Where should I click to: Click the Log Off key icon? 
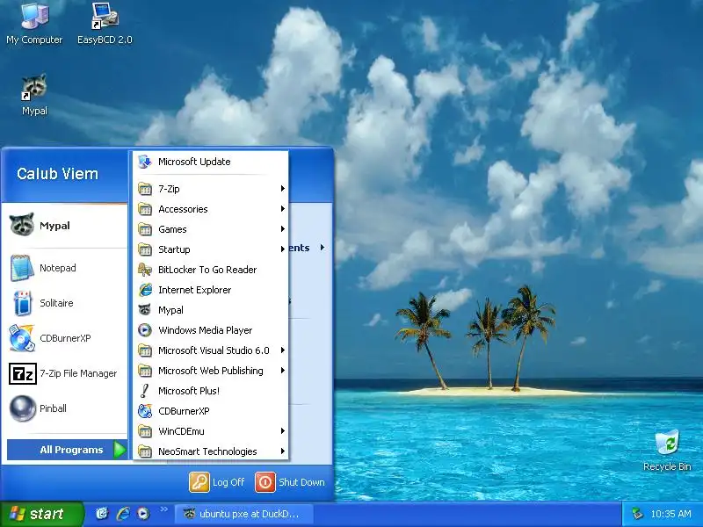tap(199, 482)
